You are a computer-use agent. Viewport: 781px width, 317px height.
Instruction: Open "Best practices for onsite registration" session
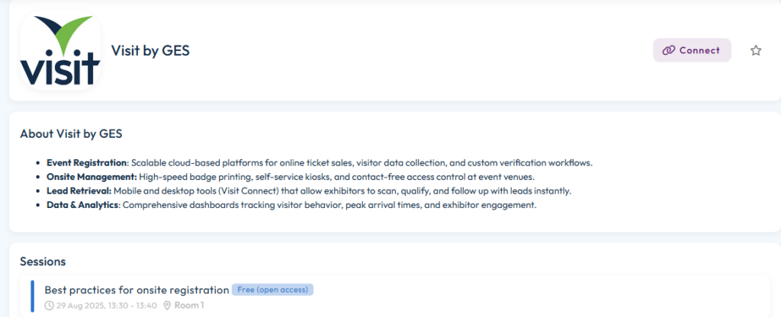tap(137, 290)
